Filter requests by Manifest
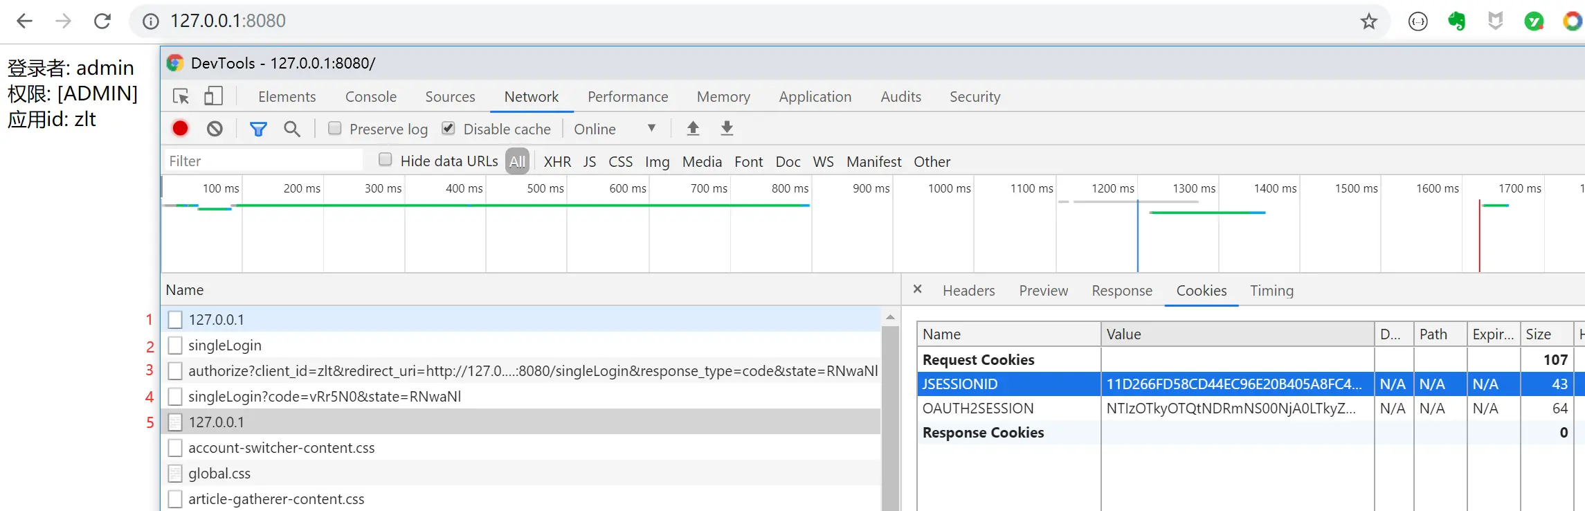This screenshot has height=511, width=1585. (873, 161)
